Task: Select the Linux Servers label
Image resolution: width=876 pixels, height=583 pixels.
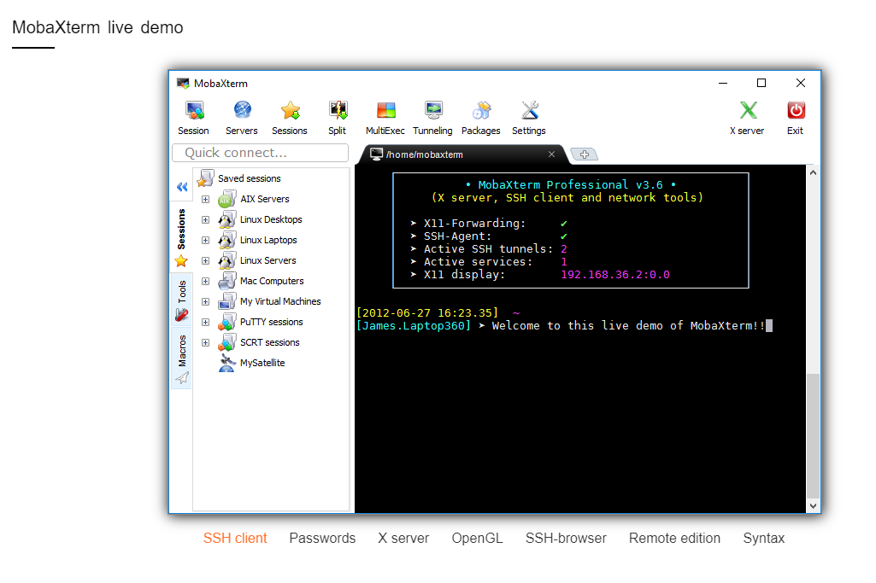Action: click(x=268, y=260)
